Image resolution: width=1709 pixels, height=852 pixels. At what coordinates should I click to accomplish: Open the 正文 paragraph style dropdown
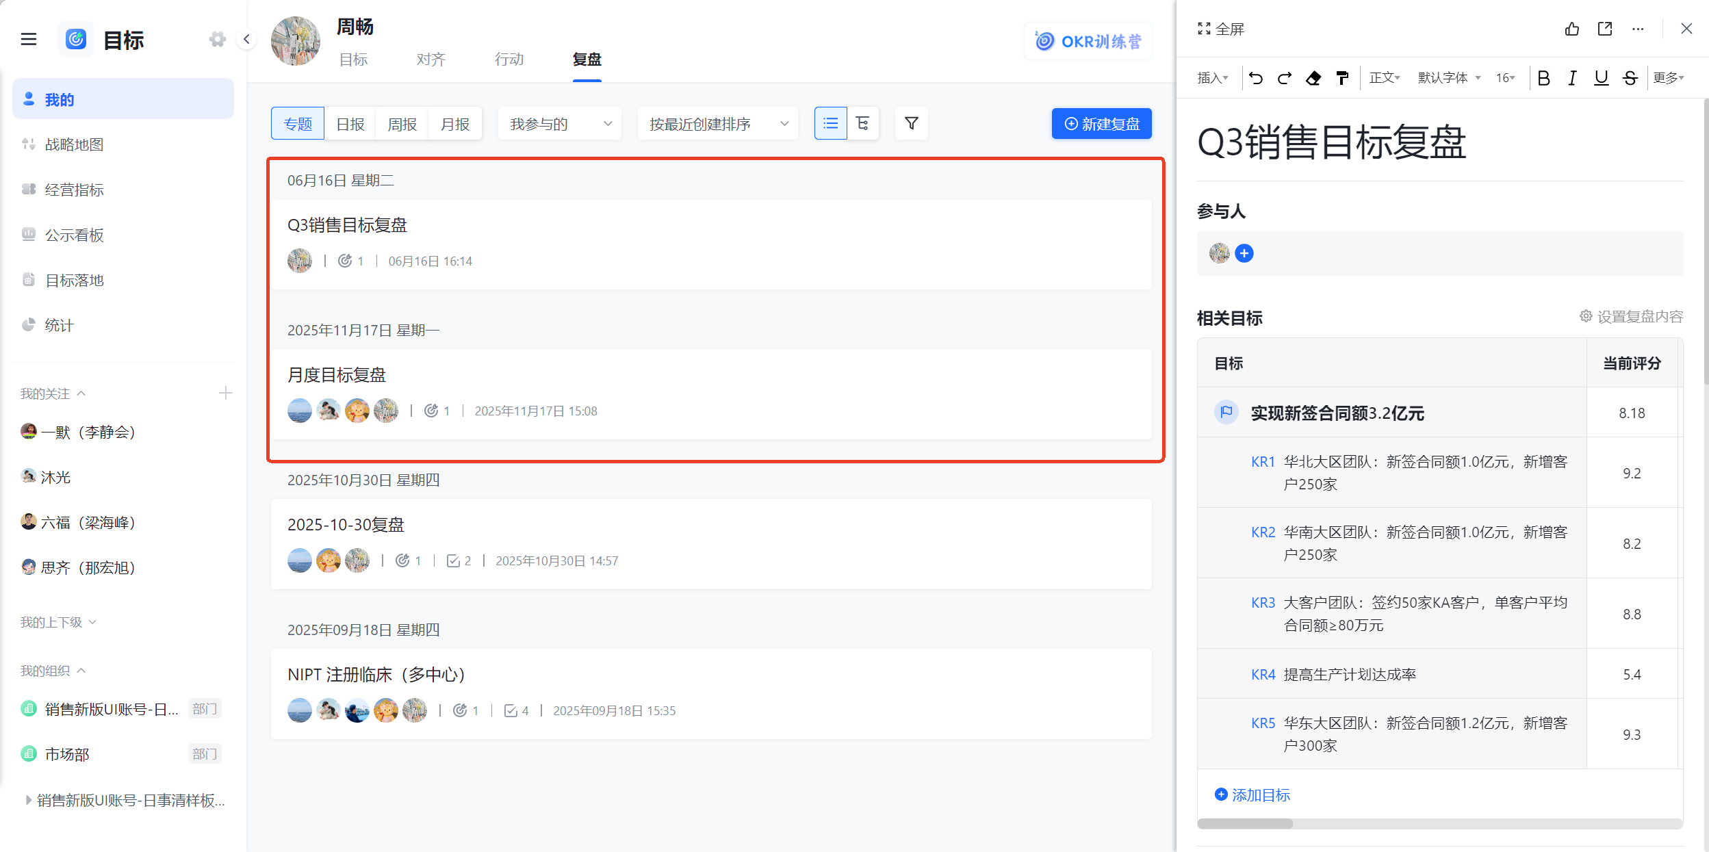pos(1385,78)
